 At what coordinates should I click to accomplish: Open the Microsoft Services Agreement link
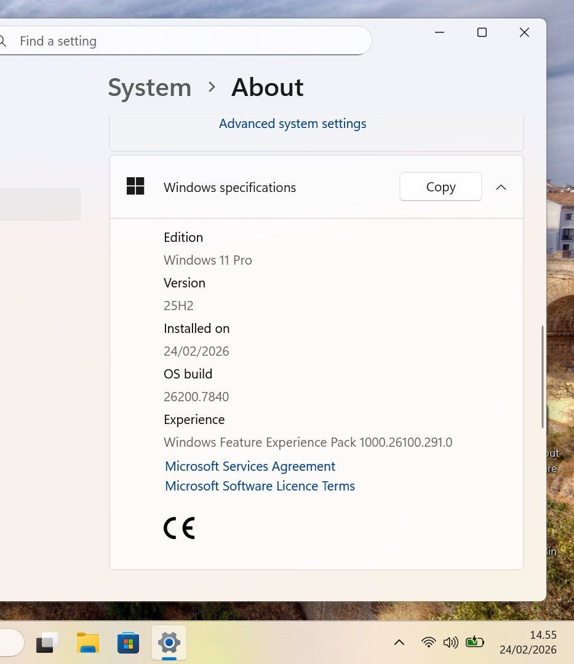pyautogui.click(x=250, y=466)
